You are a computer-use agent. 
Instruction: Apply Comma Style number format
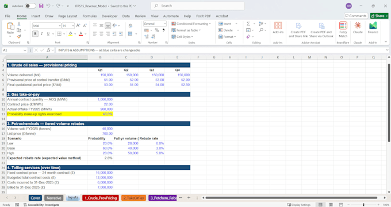tap(163, 30)
